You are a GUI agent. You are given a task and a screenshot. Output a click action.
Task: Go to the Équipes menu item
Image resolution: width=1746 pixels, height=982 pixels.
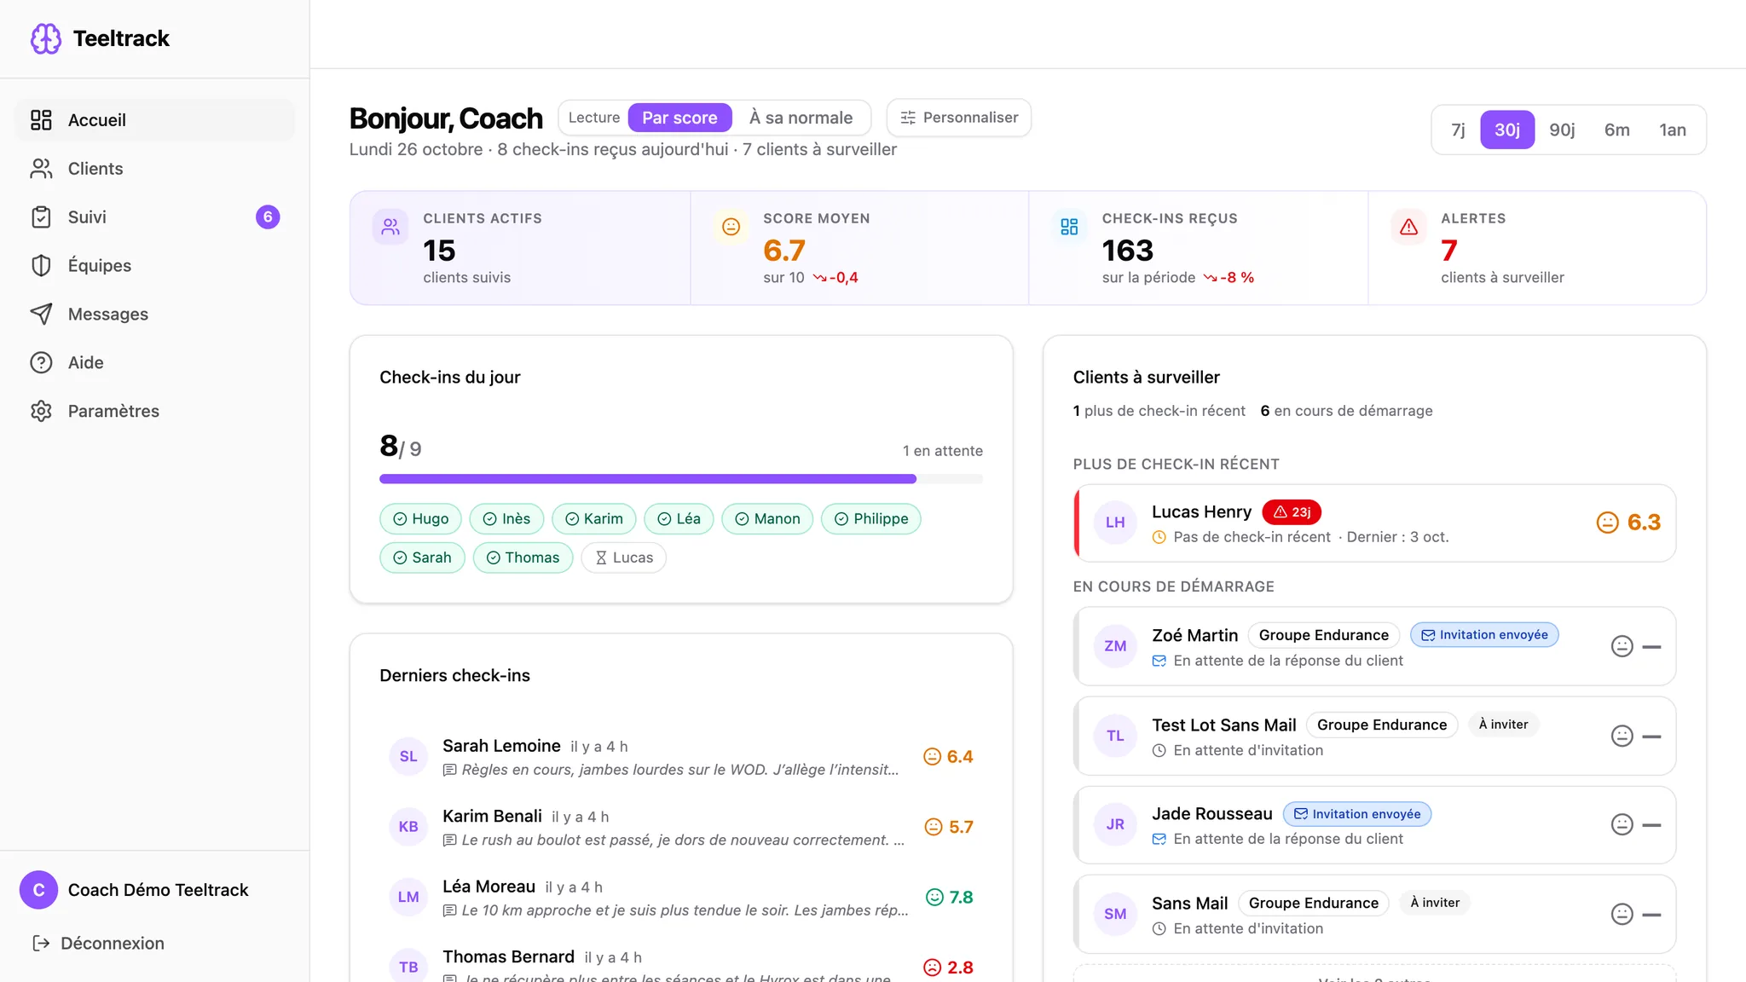[x=155, y=266]
